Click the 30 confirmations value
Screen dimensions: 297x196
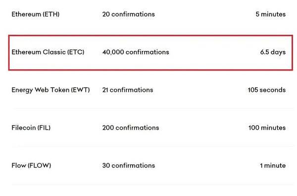(x=129, y=165)
